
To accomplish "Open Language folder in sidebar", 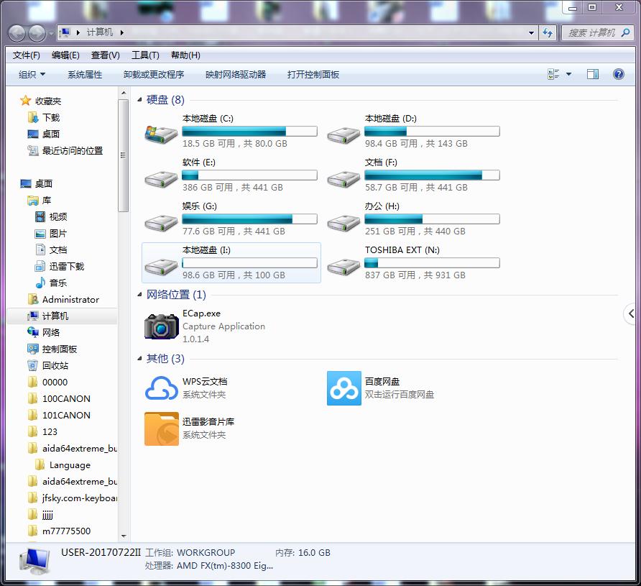I will pyautogui.click(x=70, y=464).
